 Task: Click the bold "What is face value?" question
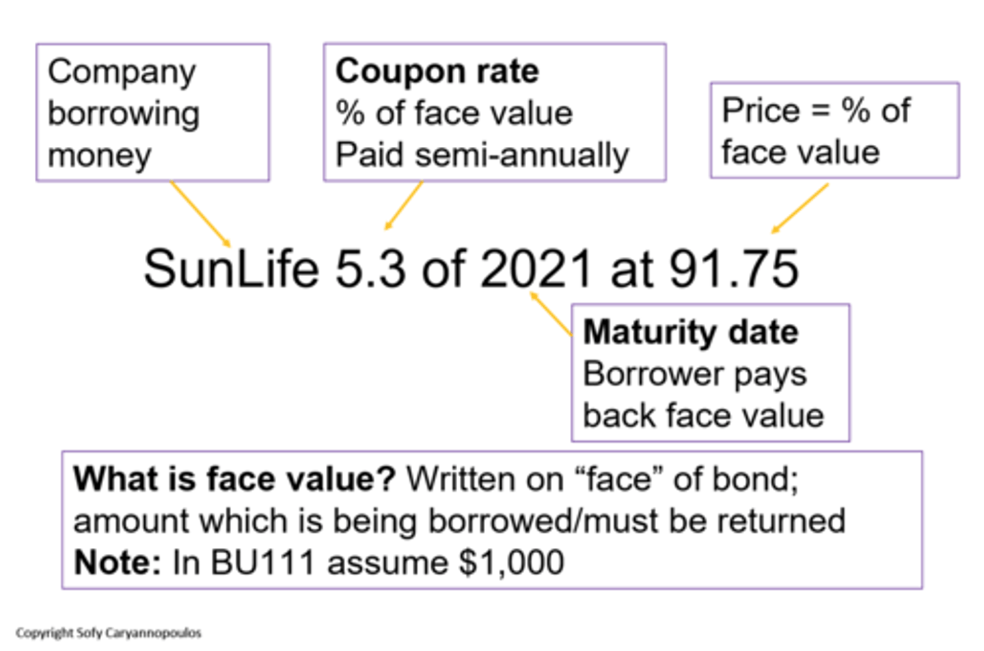(234, 479)
